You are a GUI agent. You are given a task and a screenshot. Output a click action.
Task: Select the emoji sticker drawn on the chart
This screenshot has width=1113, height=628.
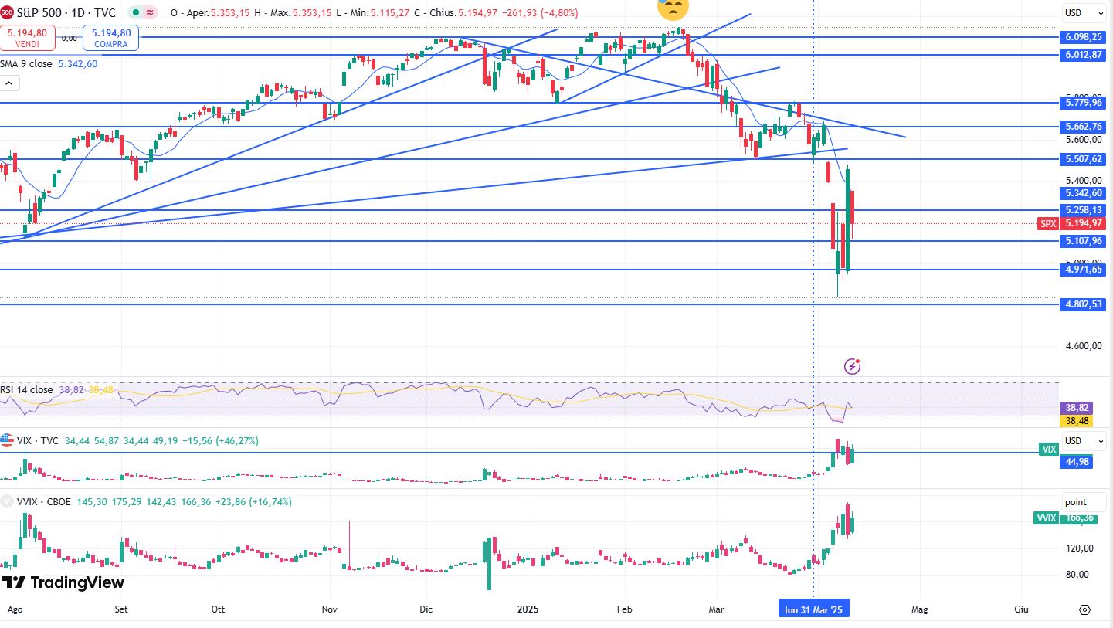(x=672, y=8)
